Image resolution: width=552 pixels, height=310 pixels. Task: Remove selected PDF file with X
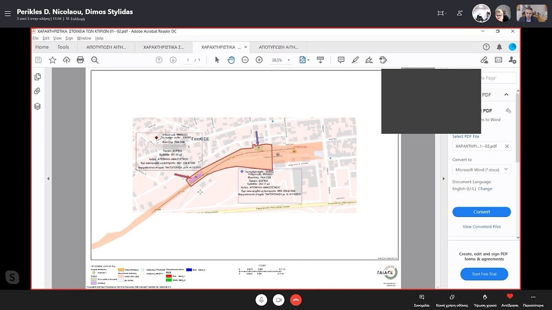click(x=507, y=146)
